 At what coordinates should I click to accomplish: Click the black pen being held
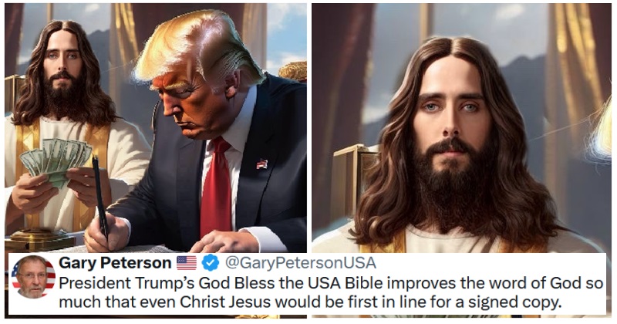(x=100, y=197)
